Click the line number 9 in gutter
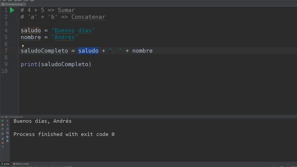Viewport: 297px width, 167px height. (x=6, y=64)
